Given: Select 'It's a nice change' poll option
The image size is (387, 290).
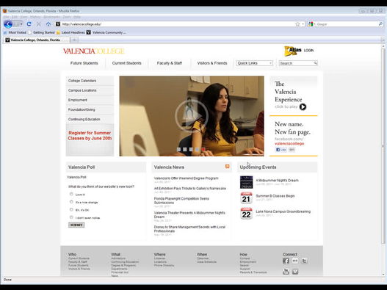Looking at the screenshot, I should click(x=71, y=202).
